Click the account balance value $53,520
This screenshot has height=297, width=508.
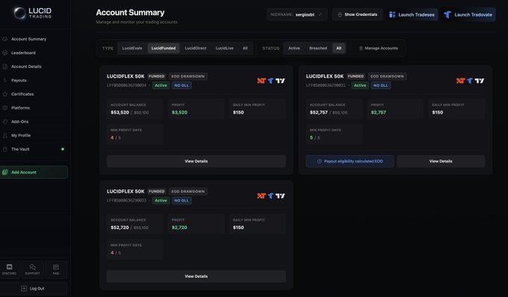(x=120, y=112)
